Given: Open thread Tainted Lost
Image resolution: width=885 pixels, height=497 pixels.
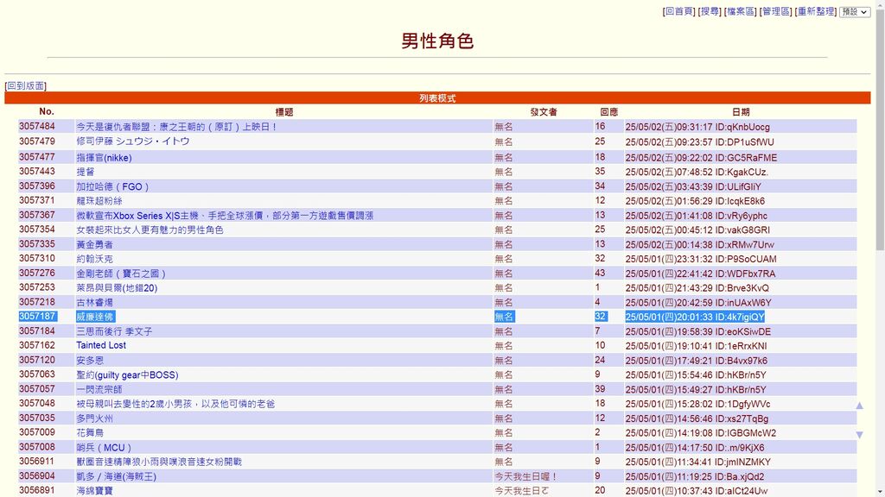Looking at the screenshot, I should 101,345.
